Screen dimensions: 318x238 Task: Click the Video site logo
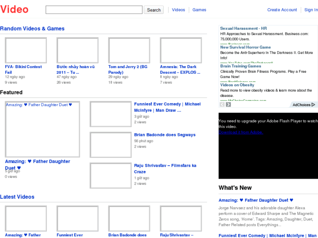(14, 10)
